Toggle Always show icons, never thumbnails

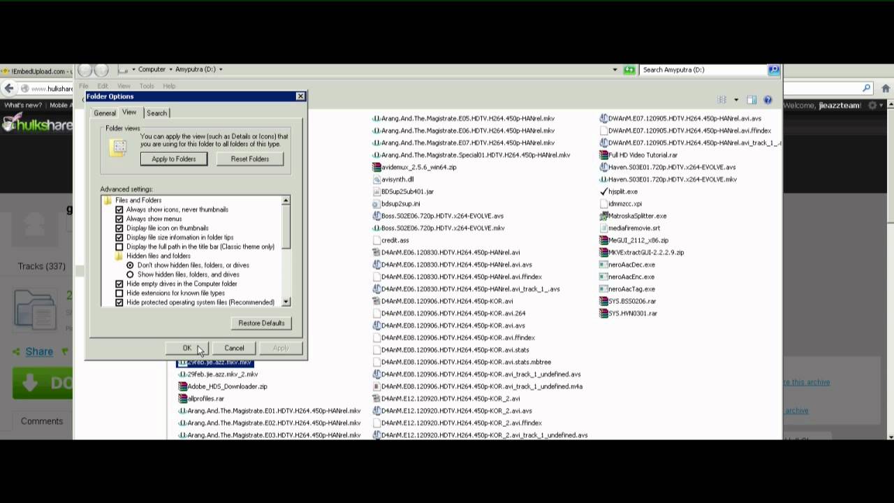point(119,210)
